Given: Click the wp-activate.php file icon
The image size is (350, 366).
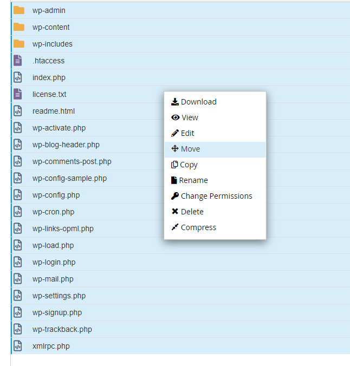Looking at the screenshot, I should pyautogui.click(x=17, y=128).
